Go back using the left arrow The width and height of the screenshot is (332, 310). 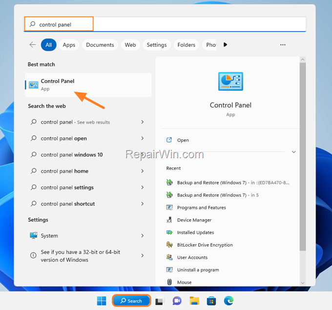(x=33, y=45)
